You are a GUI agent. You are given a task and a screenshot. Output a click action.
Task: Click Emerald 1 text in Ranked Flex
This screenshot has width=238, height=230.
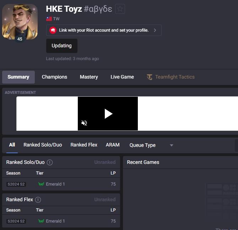pos(55,221)
